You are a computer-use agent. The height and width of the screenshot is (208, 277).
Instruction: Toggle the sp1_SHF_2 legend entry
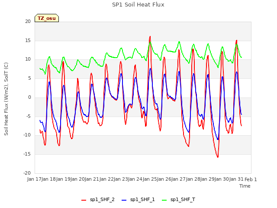[98, 200]
